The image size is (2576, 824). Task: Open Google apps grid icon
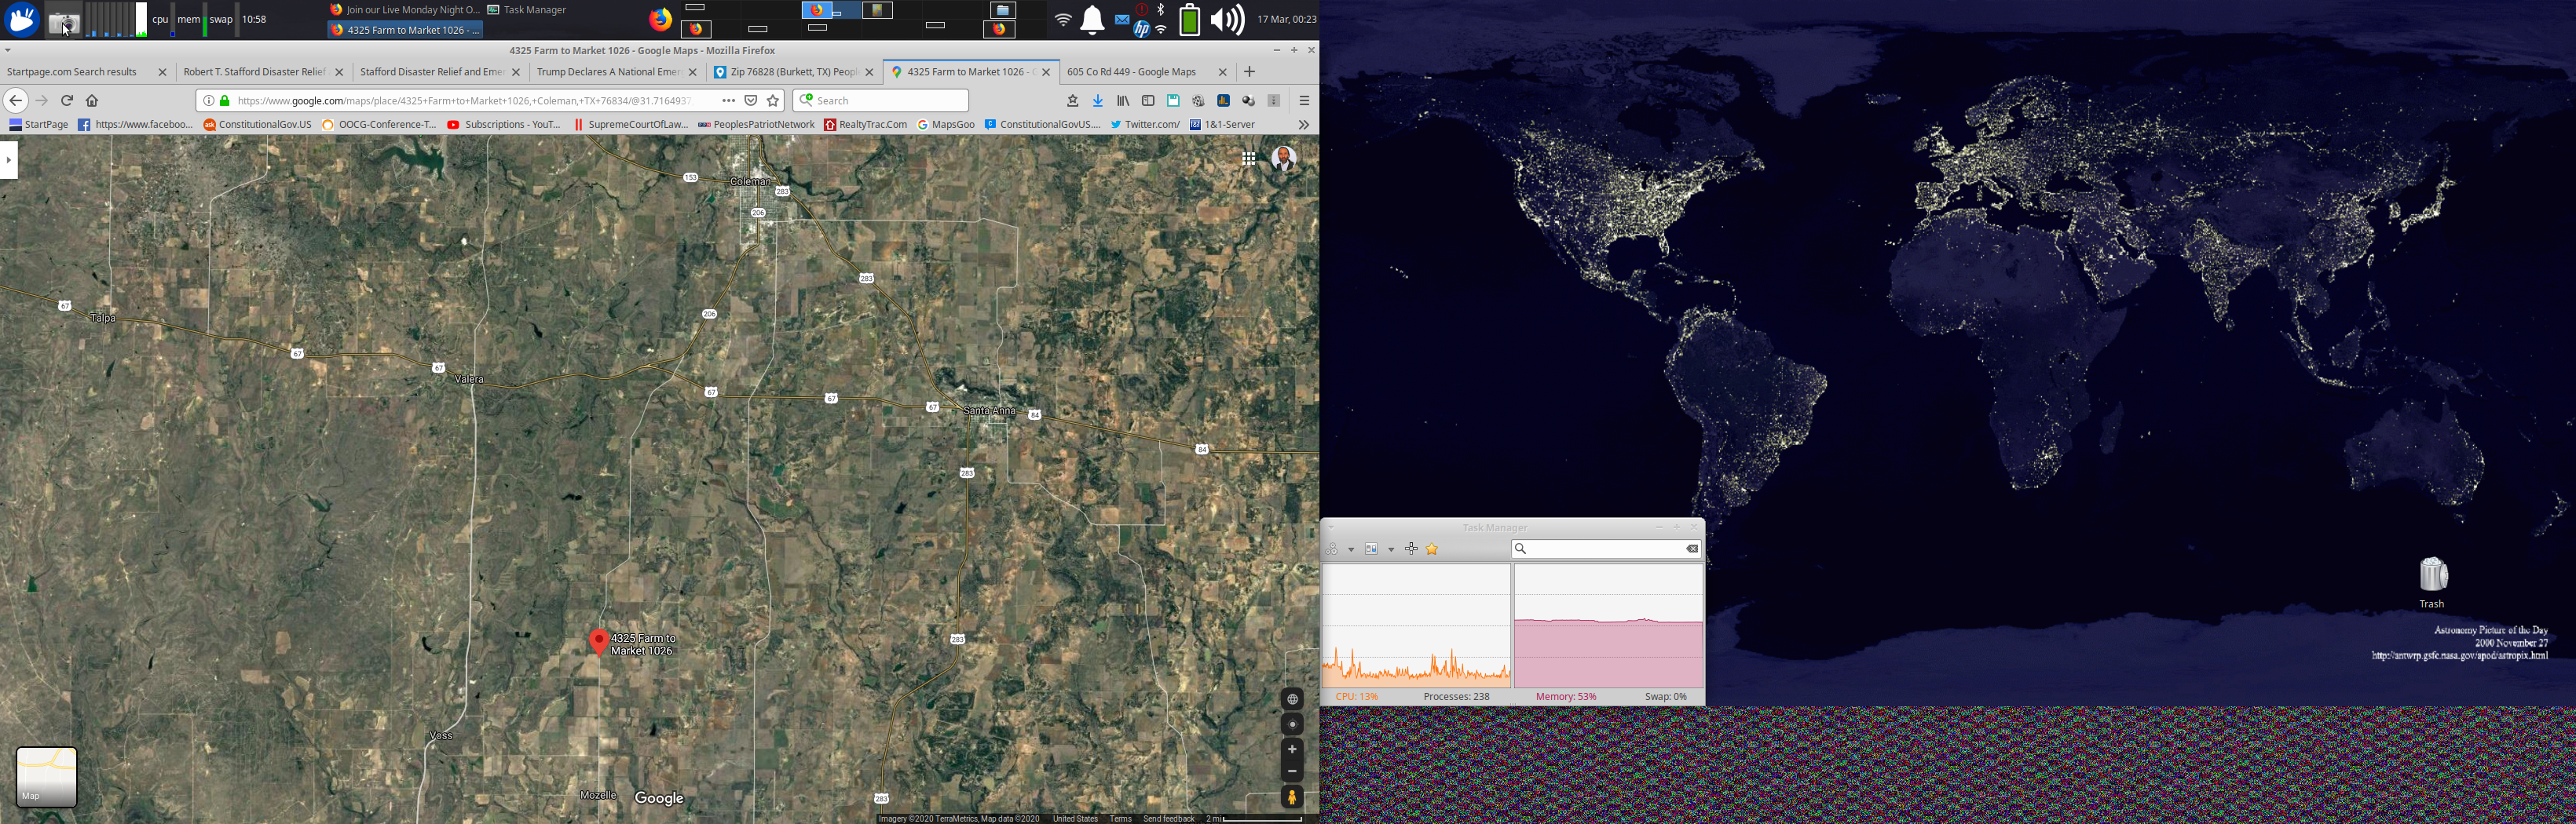tap(1249, 158)
